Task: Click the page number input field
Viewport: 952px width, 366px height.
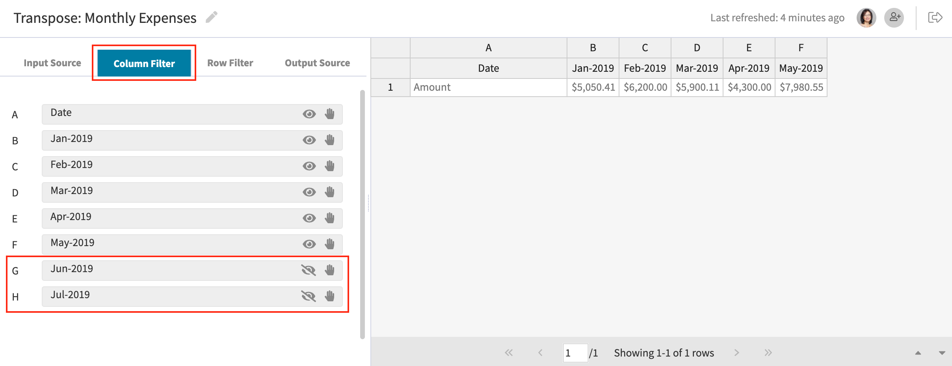Action: point(575,353)
